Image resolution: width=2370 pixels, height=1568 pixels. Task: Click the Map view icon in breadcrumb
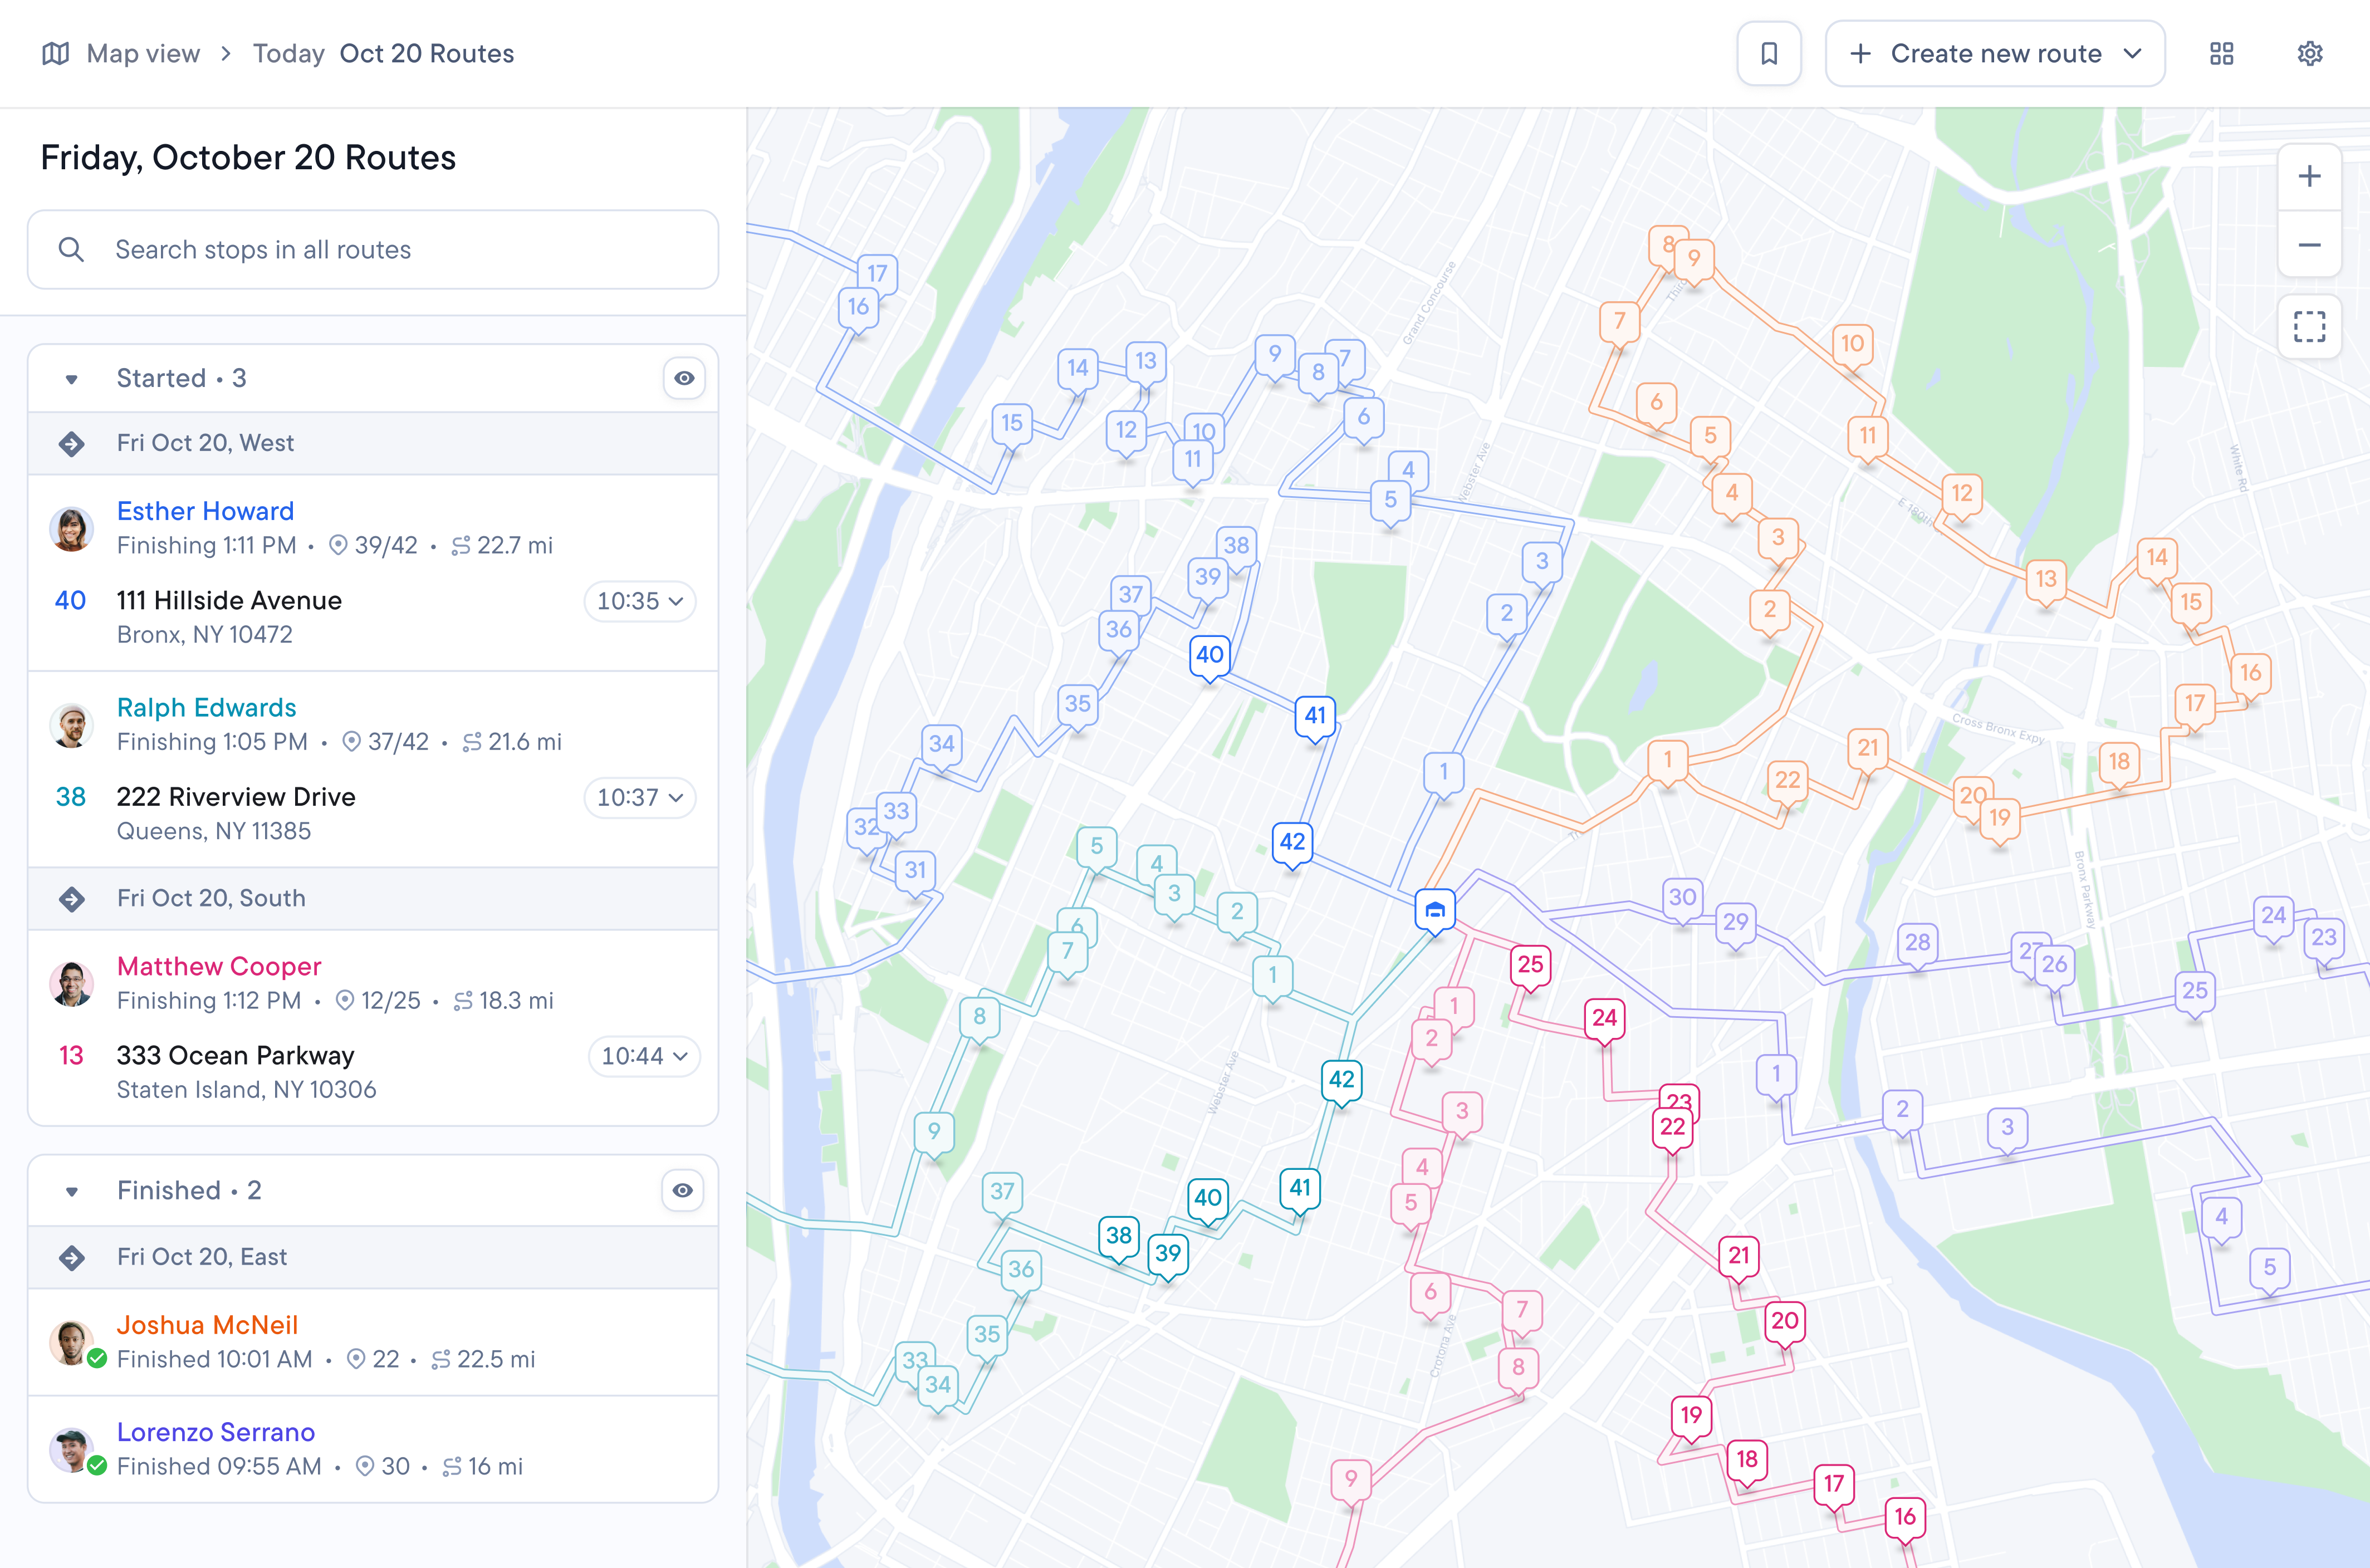[56, 54]
